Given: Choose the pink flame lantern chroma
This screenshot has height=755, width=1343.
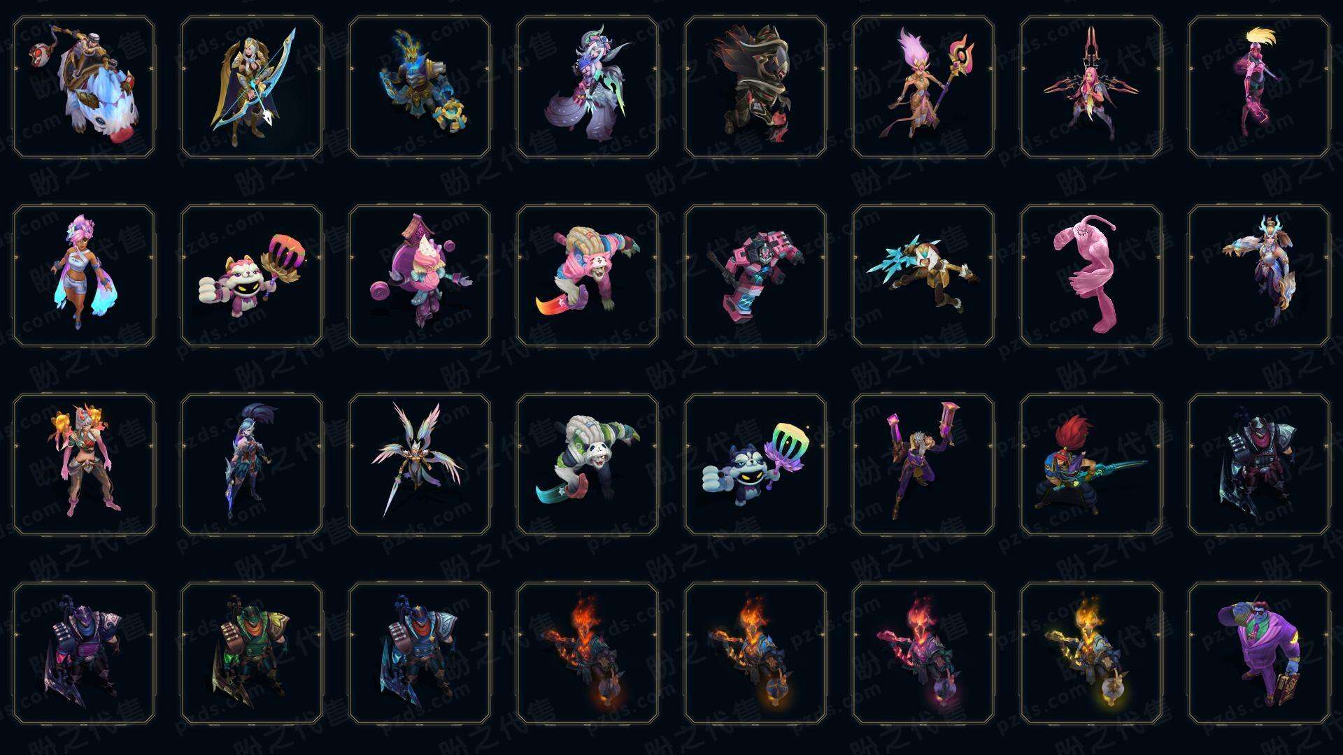Looking at the screenshot, I should [x=923, y=654].
